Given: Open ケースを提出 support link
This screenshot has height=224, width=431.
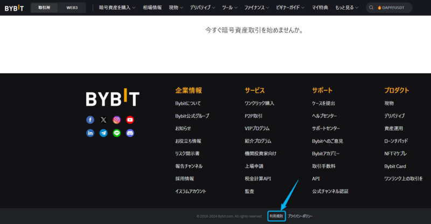Looking at the screenshot, I should coord(324,103).
